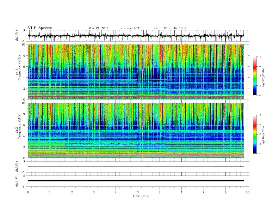Image resolution: width=279 pixels, height=216 pixels.
Task: Select the date text "Mar.18, 2013"
Action: click(98, 28)
